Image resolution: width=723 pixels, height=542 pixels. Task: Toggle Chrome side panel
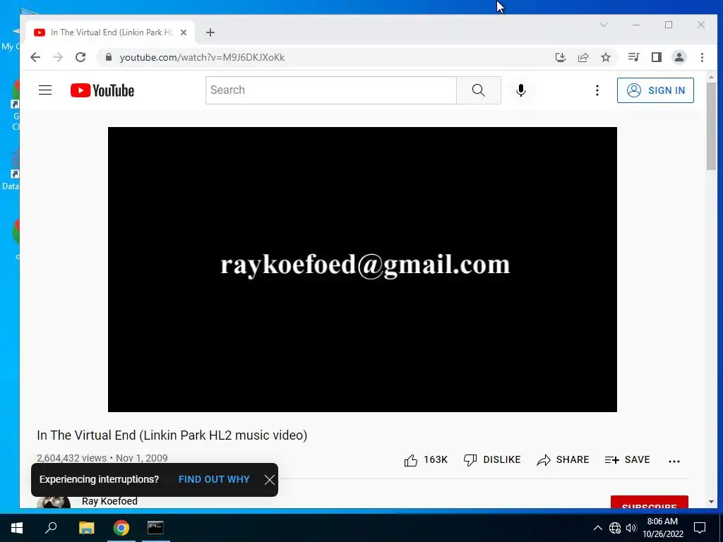657,57
